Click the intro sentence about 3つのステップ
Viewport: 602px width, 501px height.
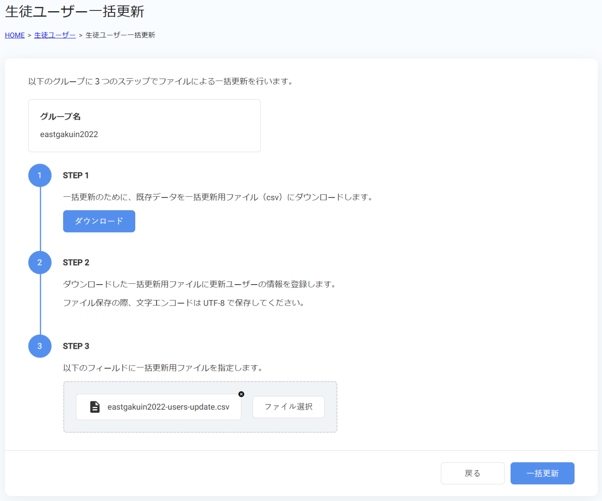click(162, 81)
